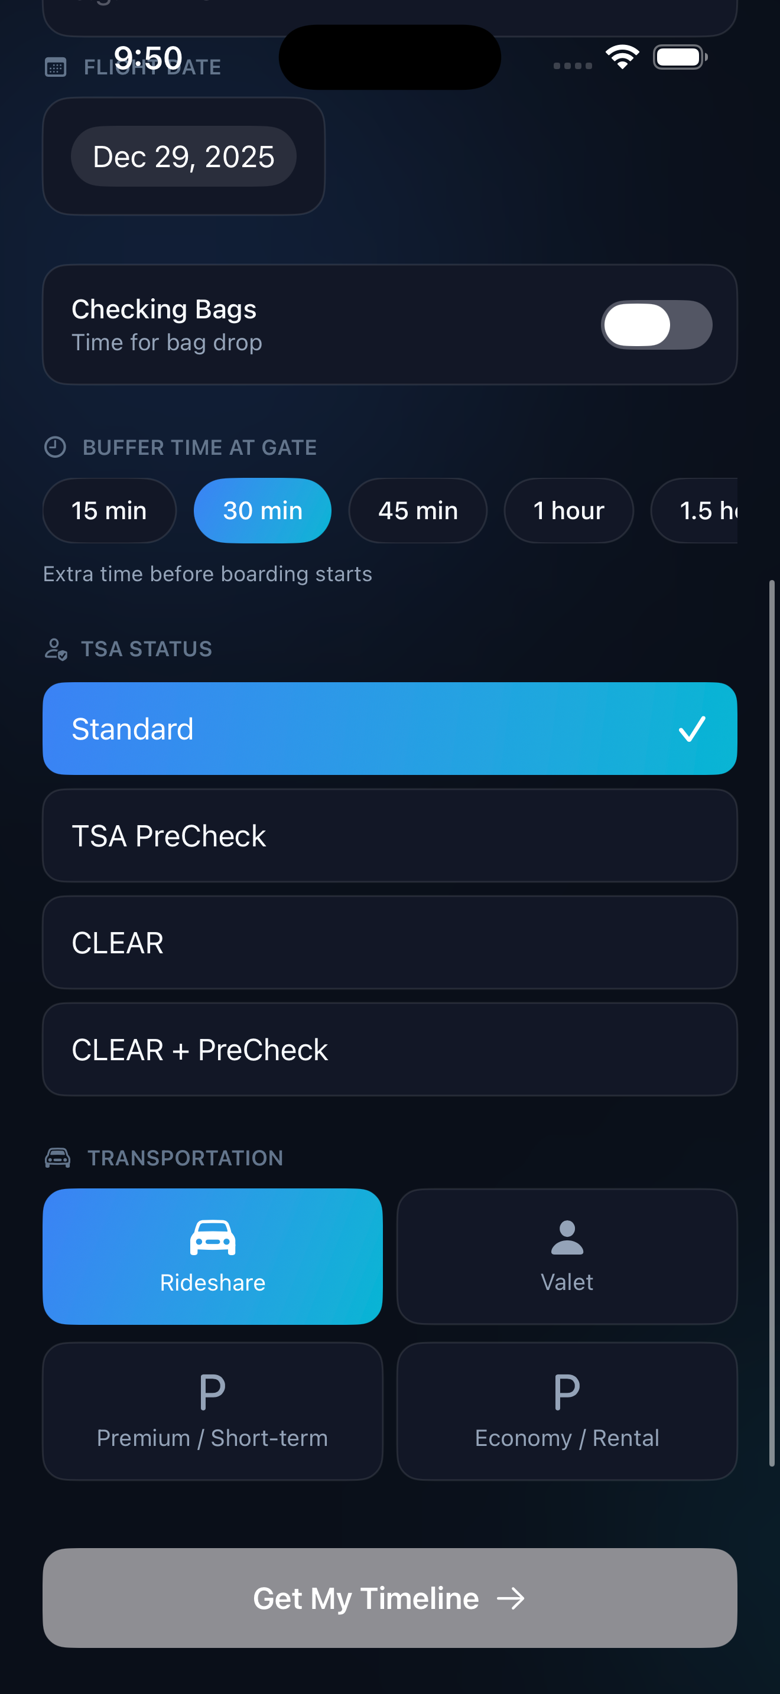780x1694 pixels.
Task: Select the 15 min buffer chip
Action: [x=109, y=510]
